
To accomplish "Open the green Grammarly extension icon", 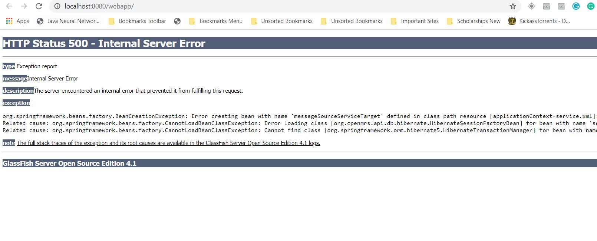I will pyautogui.click(x=591, y=6).
